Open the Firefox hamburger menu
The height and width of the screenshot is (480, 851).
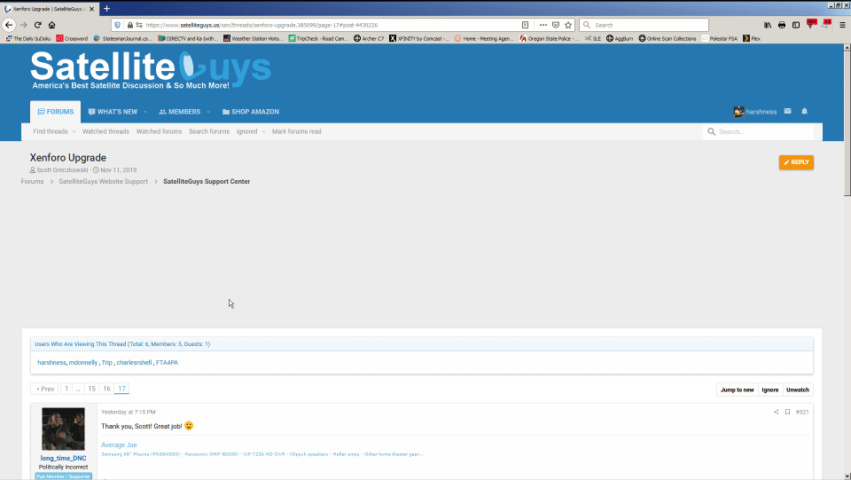841,25
